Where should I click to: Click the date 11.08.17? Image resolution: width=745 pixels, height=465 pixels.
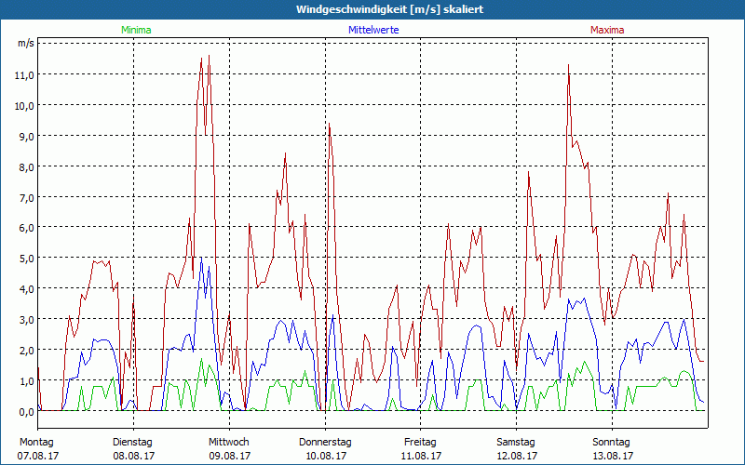[x=421, y=456]
